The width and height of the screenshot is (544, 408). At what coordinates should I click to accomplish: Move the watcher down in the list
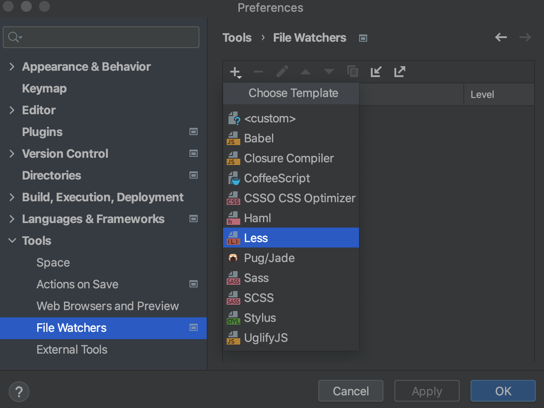[329, 71]
